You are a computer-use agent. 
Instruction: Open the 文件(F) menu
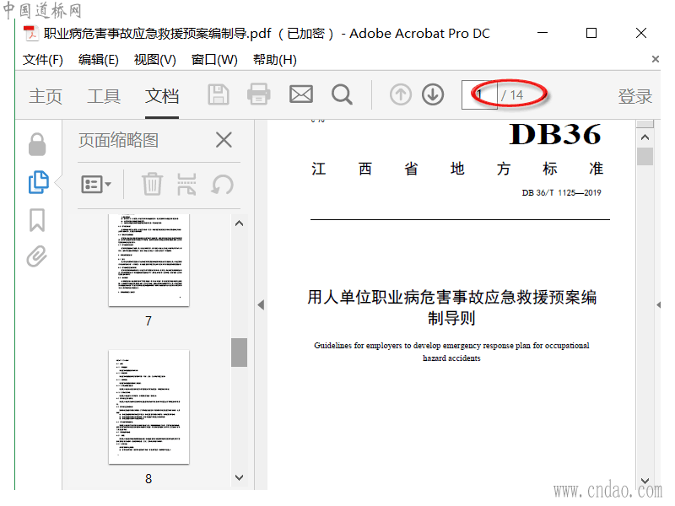pos(43,60)
